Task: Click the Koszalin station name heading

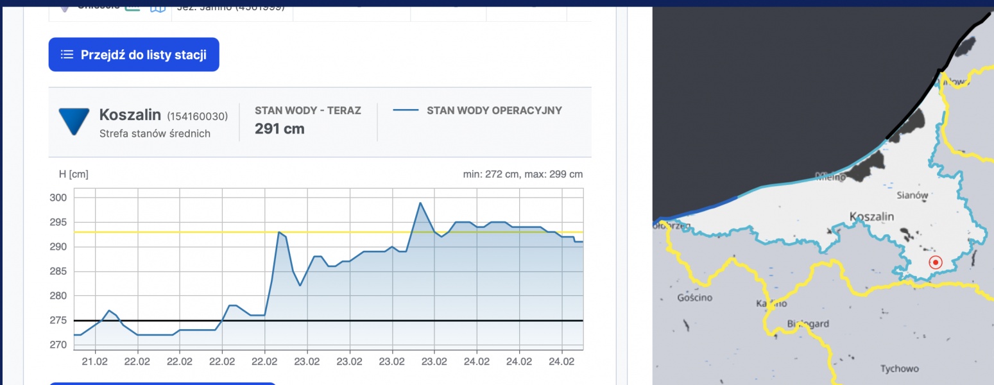Action: click(x=130, y=115)
